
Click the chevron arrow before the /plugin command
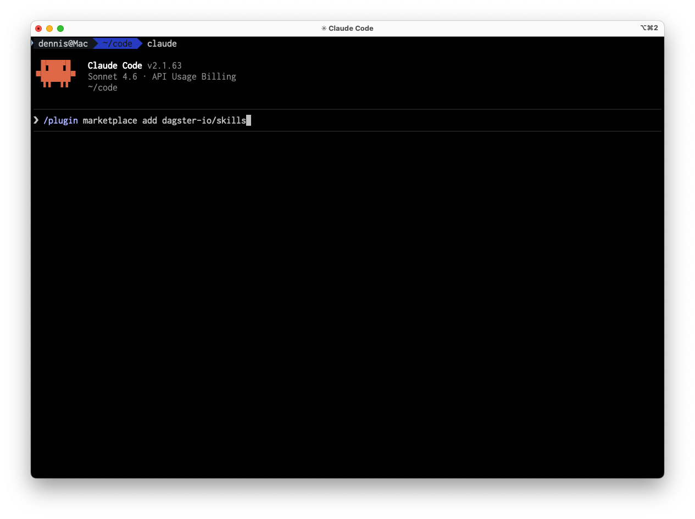point(35,120)
